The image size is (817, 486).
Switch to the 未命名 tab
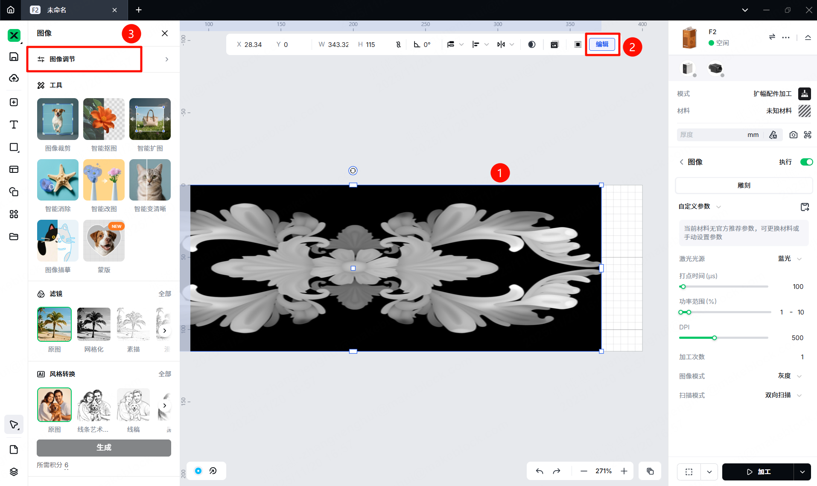[73, 10]
